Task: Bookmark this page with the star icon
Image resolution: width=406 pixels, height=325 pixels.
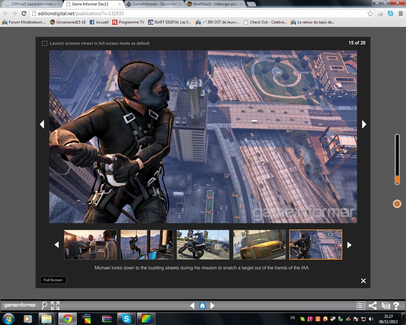Action: click(x=370, y=13)
